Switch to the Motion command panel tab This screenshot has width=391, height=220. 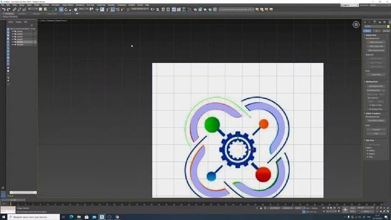pyautogui.click(x=380, y=22)
